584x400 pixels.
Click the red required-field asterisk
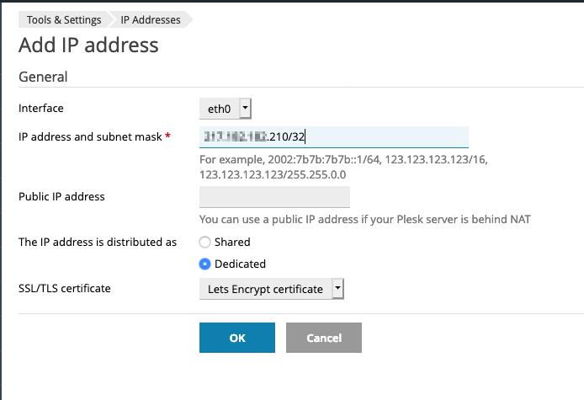pyautogui.click(x=167, y=136)
